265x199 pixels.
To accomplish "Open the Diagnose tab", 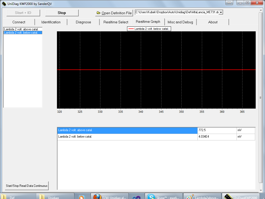I will click(x=83, y=22).
